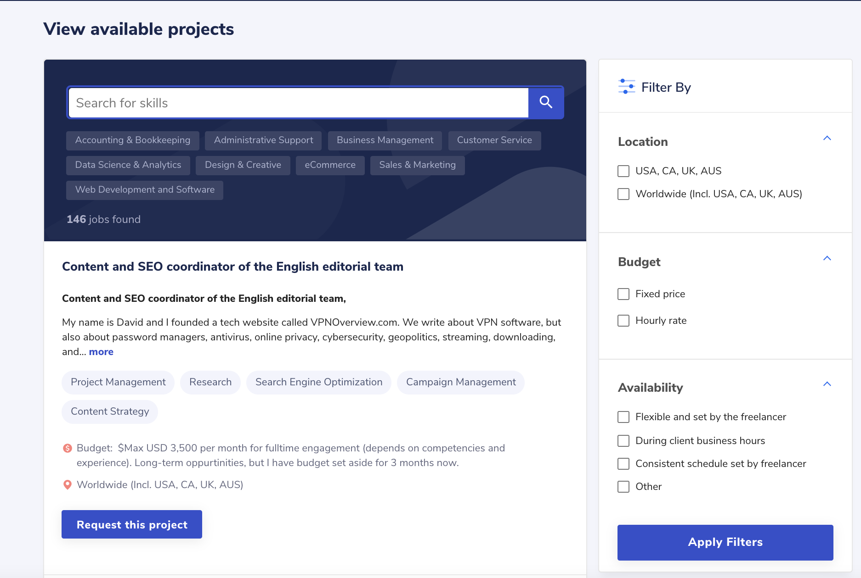Click Request this project button

pyautogui.click(x=132, y=524)
